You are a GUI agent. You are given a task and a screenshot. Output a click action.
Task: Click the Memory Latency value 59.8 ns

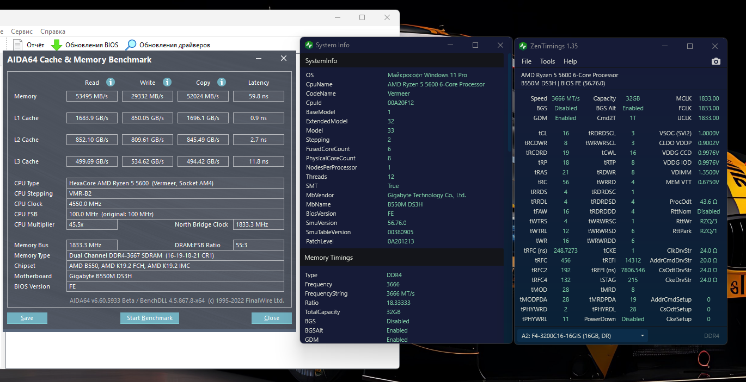pos(259,96)
